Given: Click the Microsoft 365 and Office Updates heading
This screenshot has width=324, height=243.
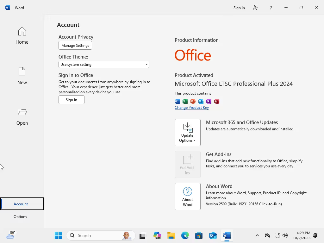Looking at the screenshot, I should (x=242, y=122).
